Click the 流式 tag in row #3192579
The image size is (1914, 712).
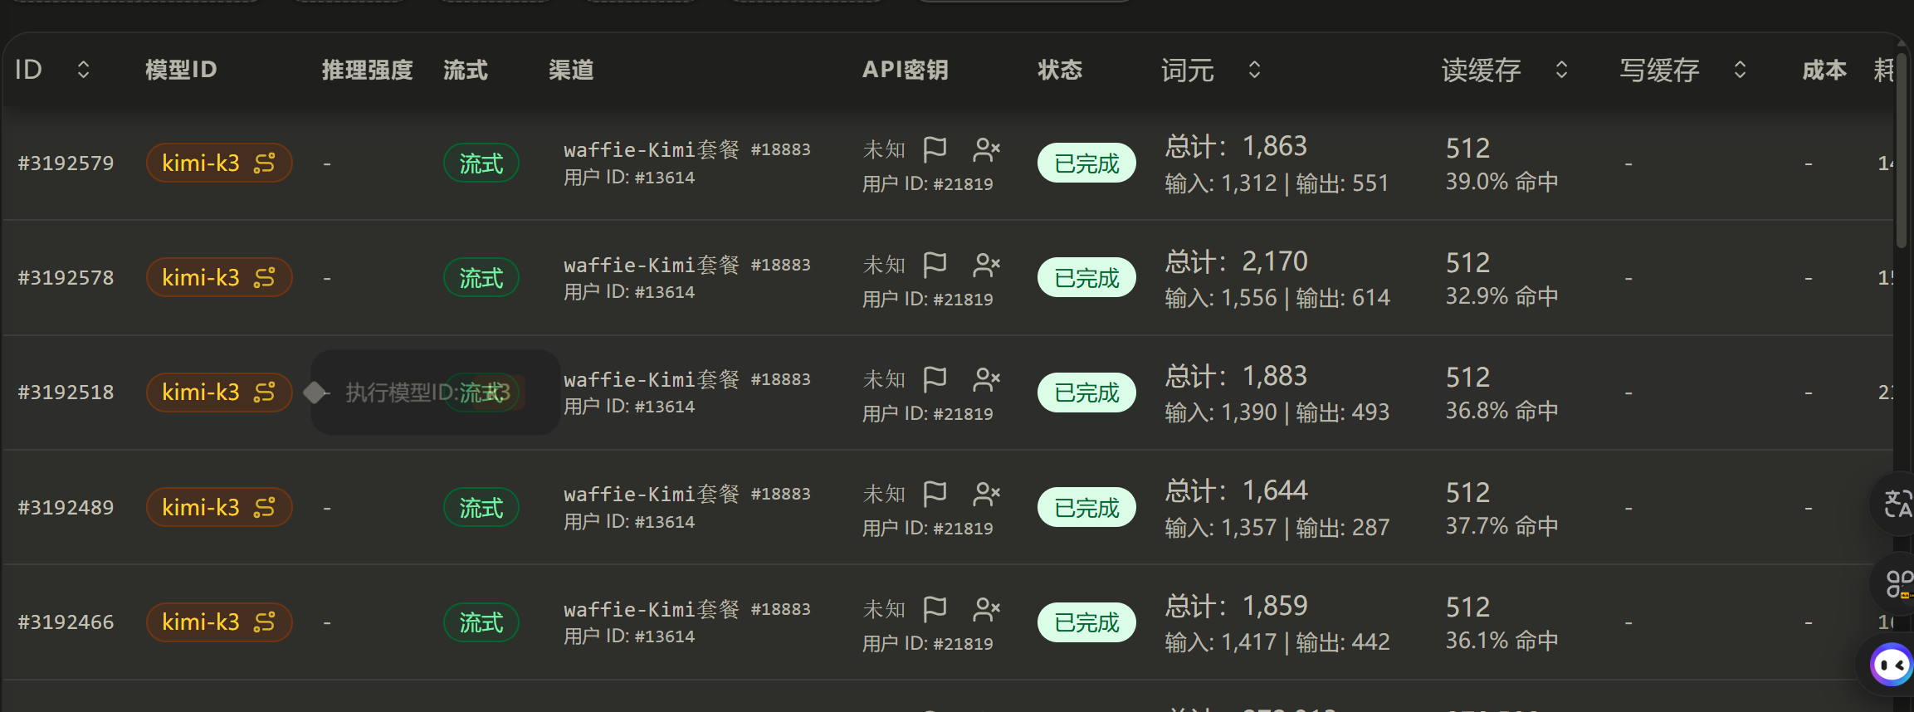click(481, 163)
